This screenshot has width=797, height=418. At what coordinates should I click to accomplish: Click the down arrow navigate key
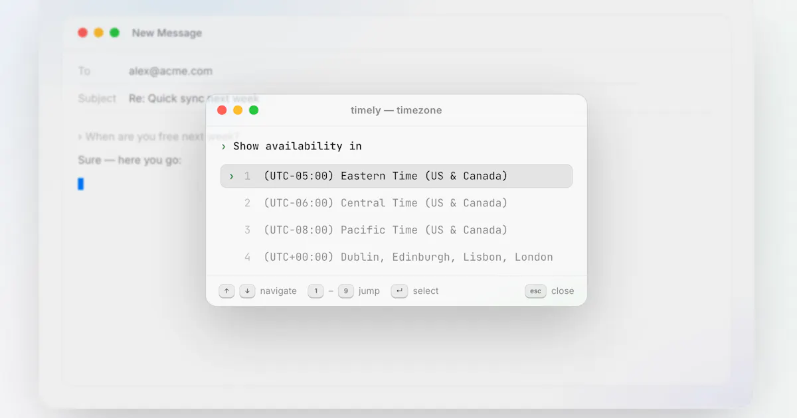click(247, 291)
